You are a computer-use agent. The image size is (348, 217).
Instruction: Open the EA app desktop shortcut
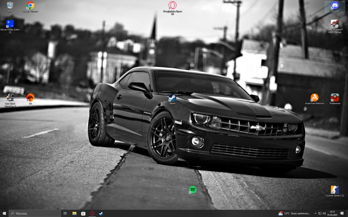click(x=30, y=99)
